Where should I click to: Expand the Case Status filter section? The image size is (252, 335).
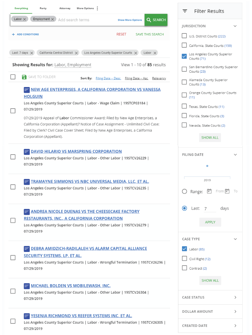tap(235, 298)
